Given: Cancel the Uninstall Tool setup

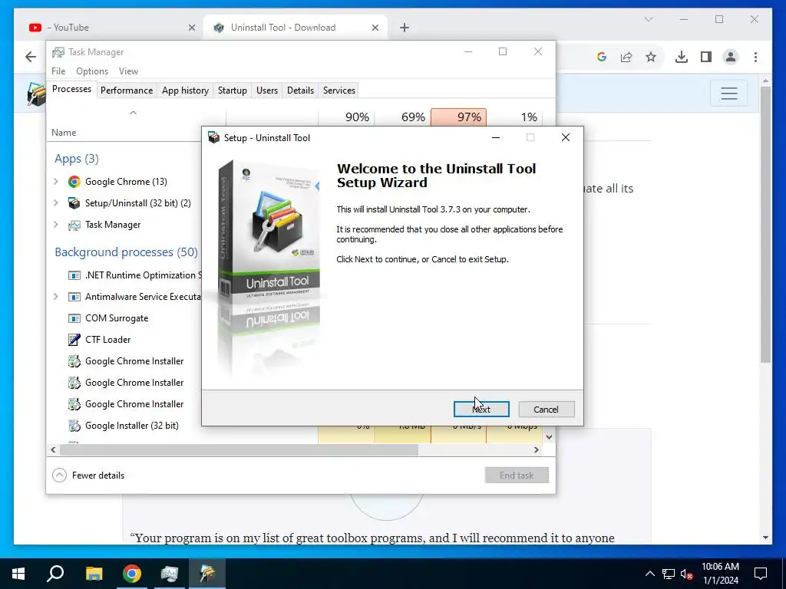Looking at the screenshot, I should pos(546,410).
